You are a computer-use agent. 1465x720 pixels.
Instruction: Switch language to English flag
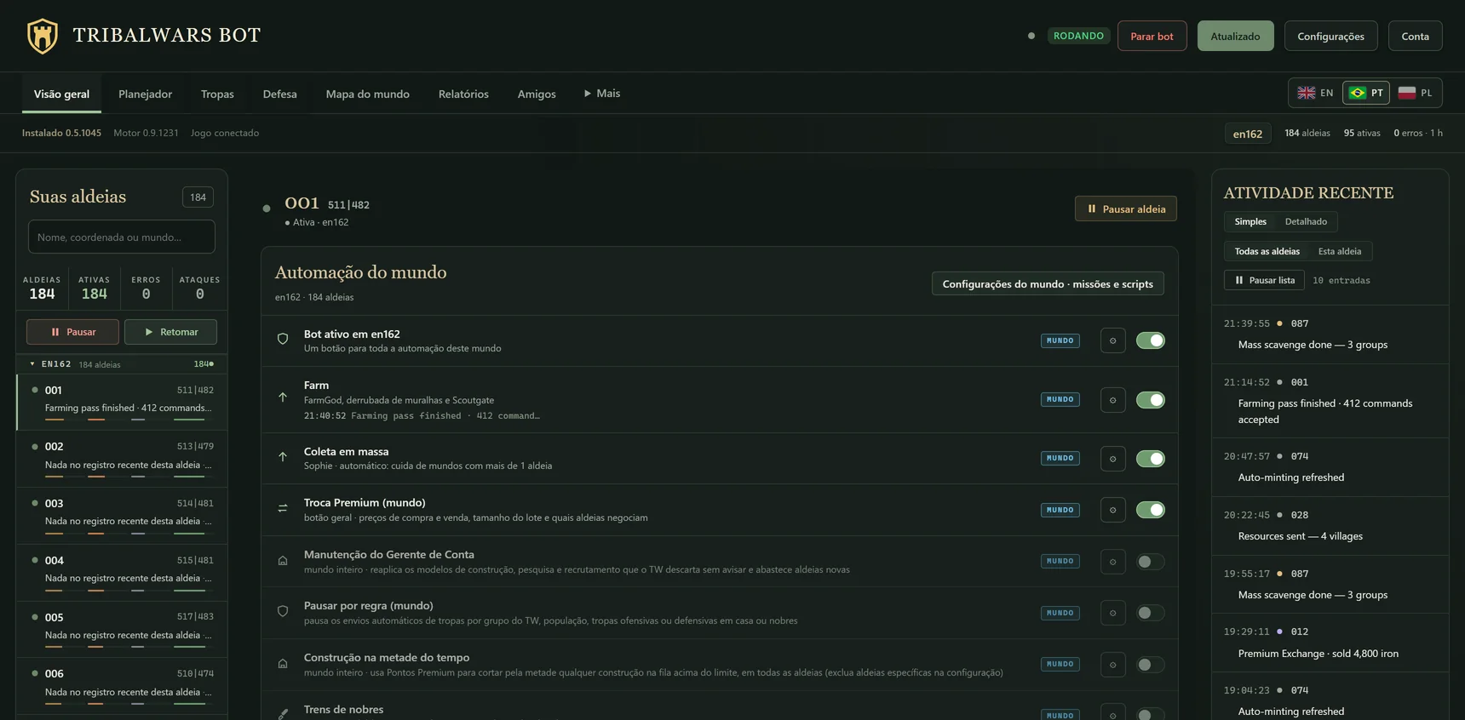coord(1315,93)
